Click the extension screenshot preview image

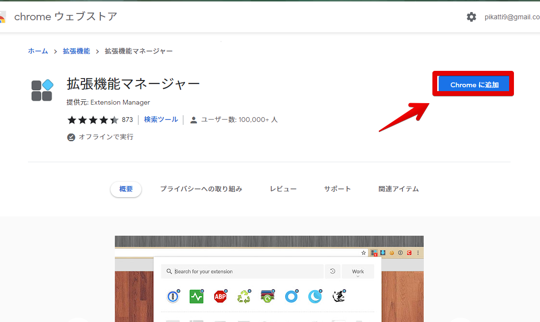coord(269,279)
